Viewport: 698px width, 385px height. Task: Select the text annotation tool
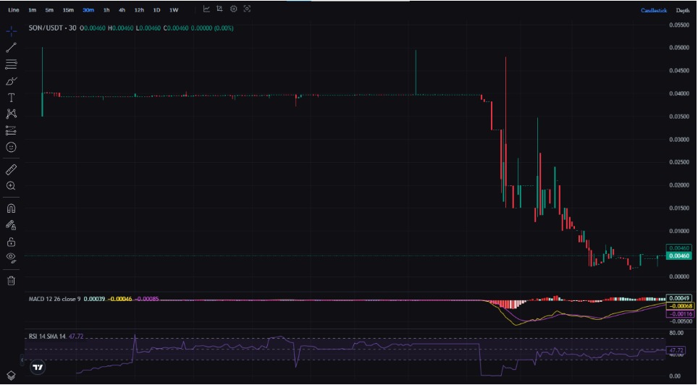[11, 98]
